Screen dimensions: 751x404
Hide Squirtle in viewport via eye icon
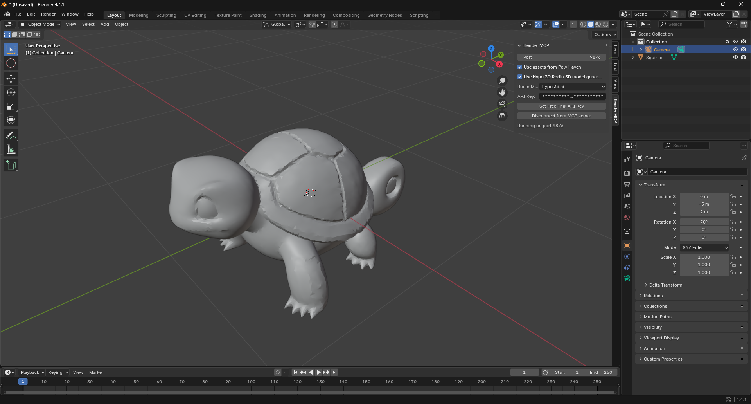735,57
